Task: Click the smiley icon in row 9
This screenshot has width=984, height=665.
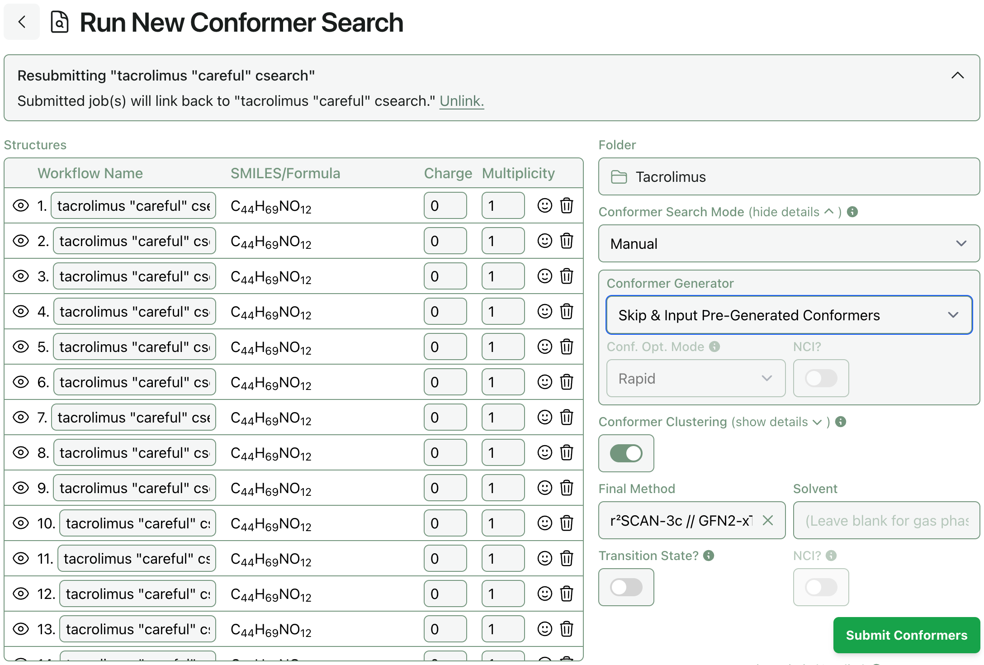Action: (x=544, y=488)
